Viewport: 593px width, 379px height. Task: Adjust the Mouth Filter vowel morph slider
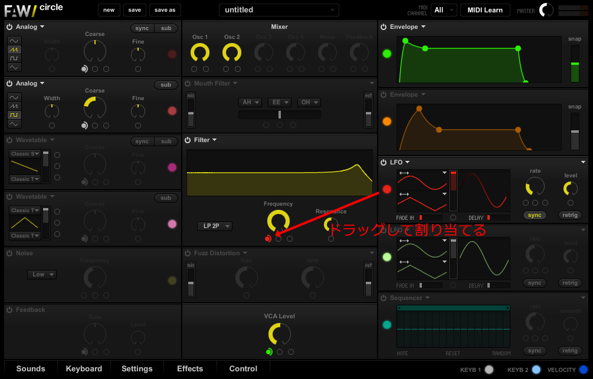280,114
